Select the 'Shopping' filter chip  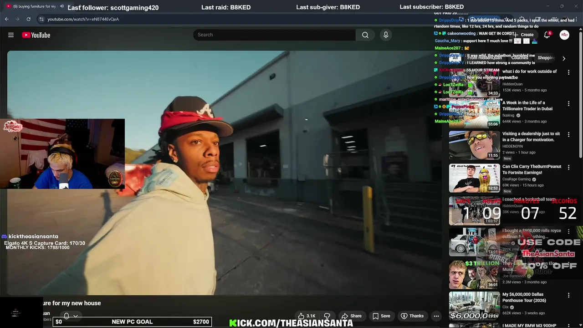coord(546,58)
